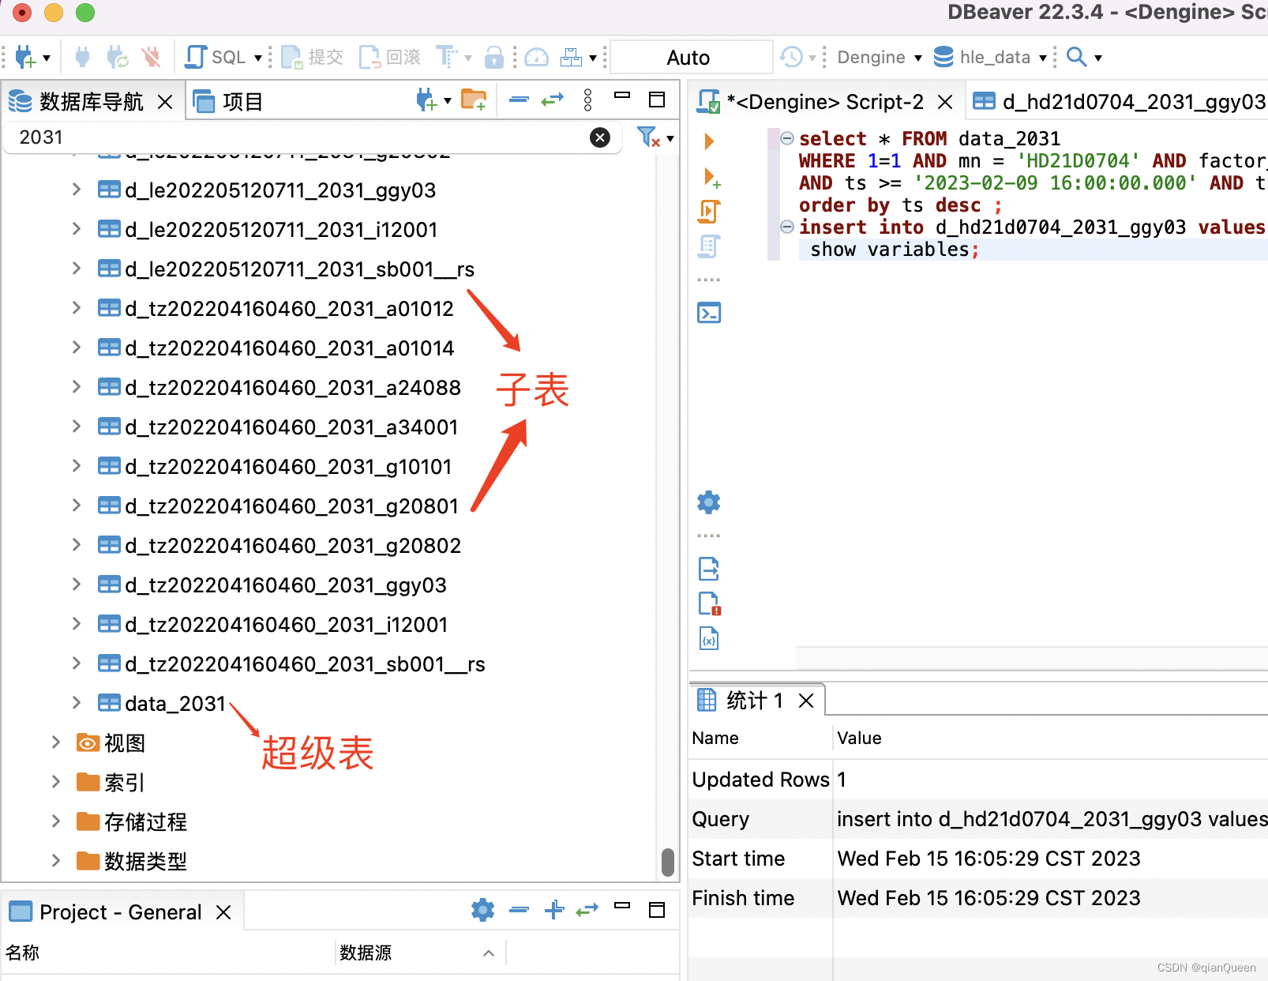Click the explain execution plan icon
The image size is (1268, 981).
pos(709,246)
